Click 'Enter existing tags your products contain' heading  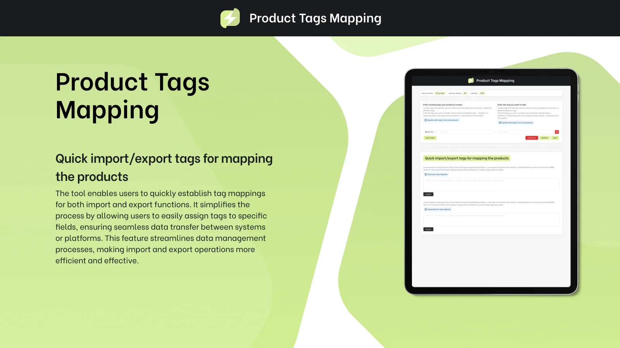pyautogui.click(x=443, y=105)
